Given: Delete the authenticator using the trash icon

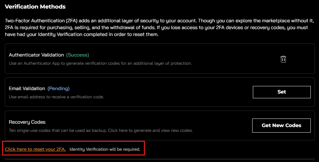Looking at the screenshot, I should pos(283,59).
